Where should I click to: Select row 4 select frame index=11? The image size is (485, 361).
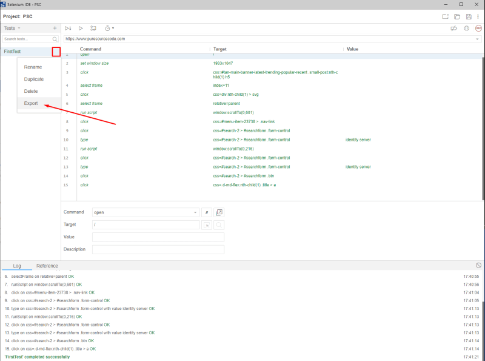point(272,85)
